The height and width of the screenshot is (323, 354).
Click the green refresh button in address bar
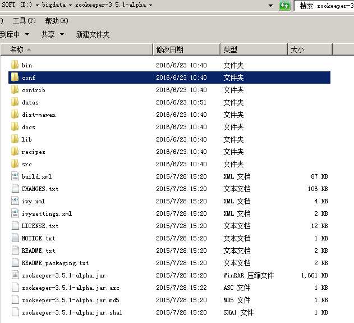tap(284, 6)
